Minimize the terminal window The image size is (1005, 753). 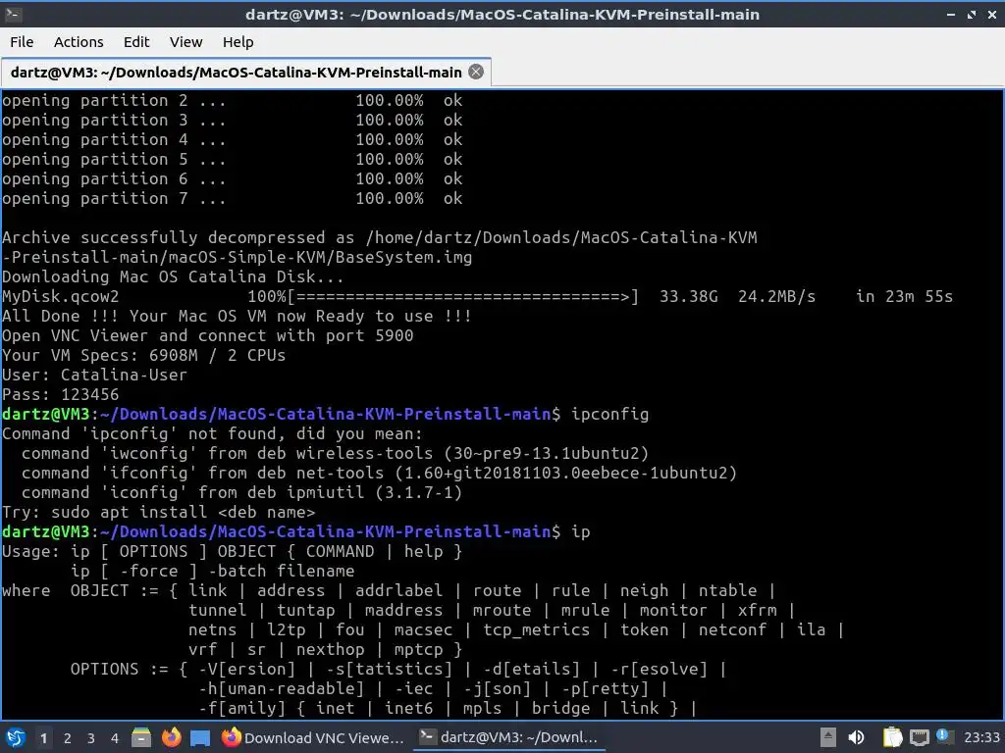tap(951, 14)
